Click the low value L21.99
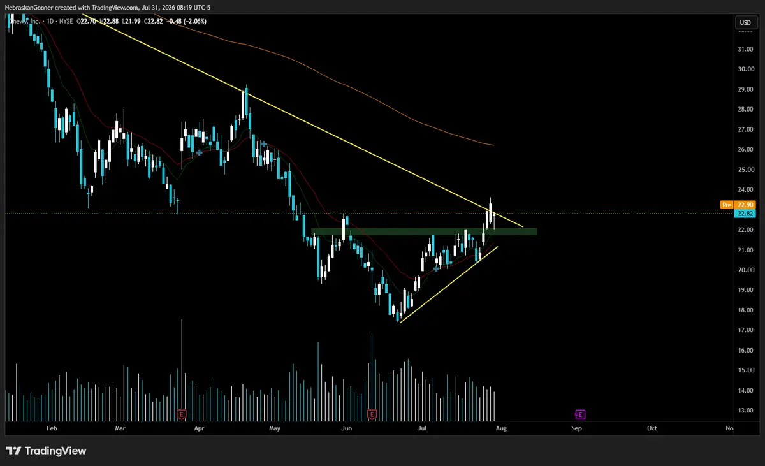Viewport: 765px width, 466px height. [x=133, y=21]
